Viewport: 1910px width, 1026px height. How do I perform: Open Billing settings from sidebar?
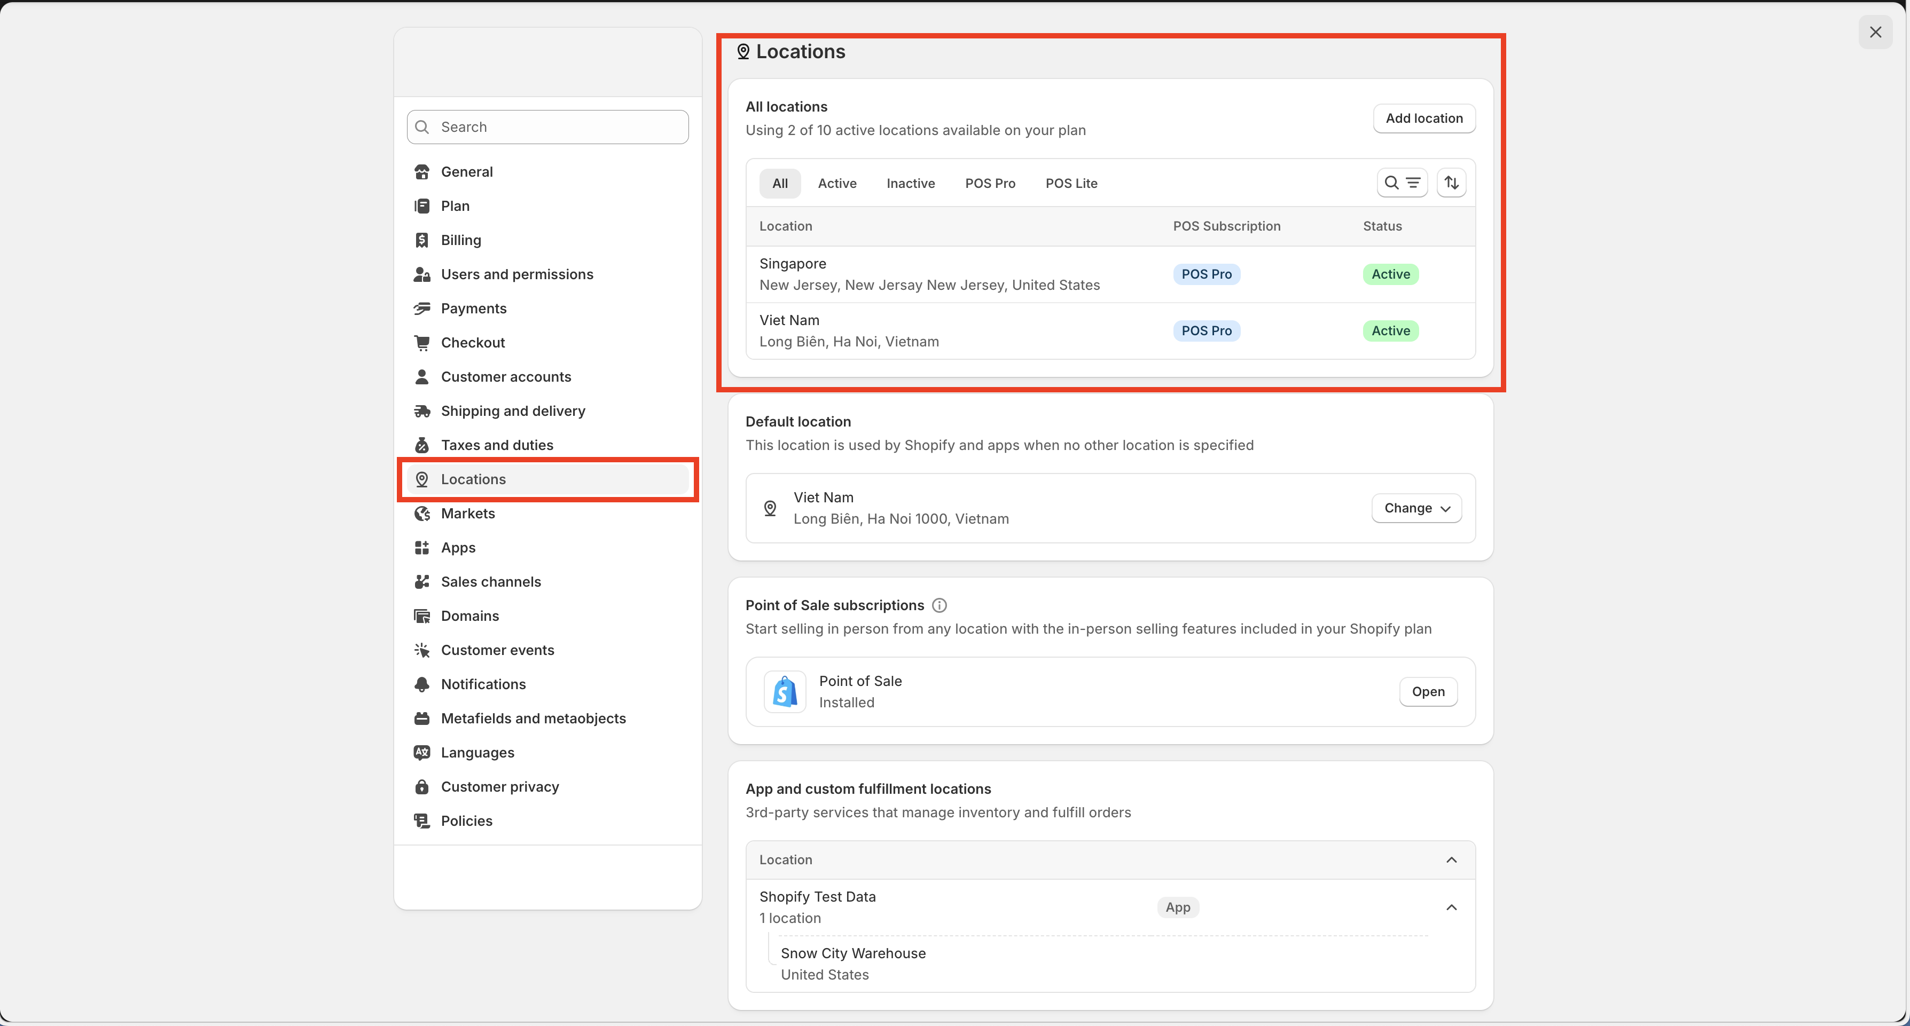(x=460, y=240)
